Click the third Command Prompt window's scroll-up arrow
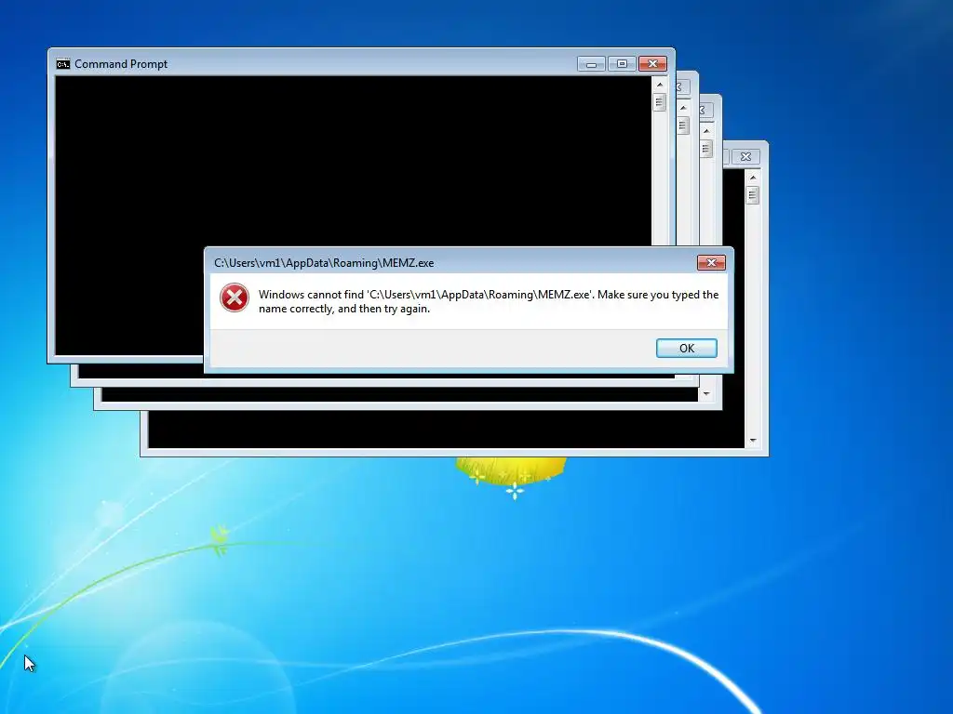 (x=706, y=130)
